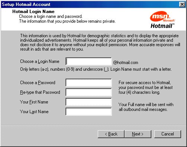Click the 'Setup Hotmail Account' title bar text
This screenshot has width=187, height=147.
click(26, 4)
